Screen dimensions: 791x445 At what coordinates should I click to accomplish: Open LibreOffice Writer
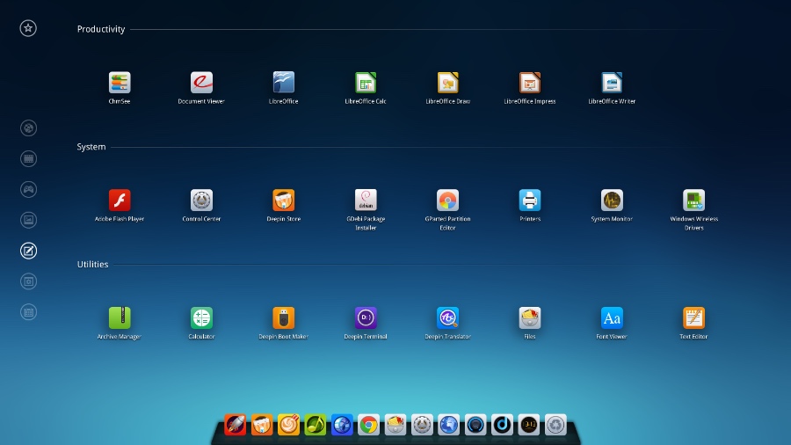tap(612, 83)
